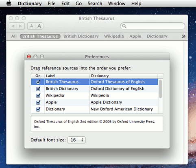This screenshot has height=168, width=196.
Task: Switch to the All sources tab
Action: tap(14, 36)
